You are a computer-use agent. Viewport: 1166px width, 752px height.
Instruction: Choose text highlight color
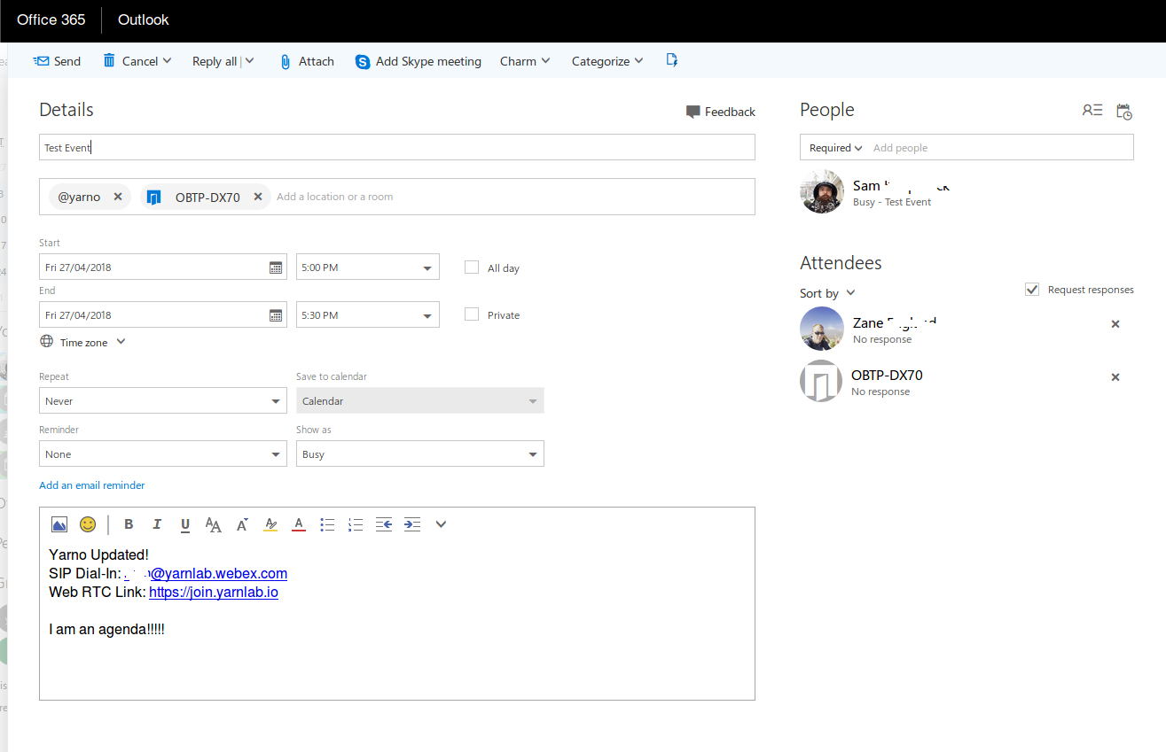[270, 524]
